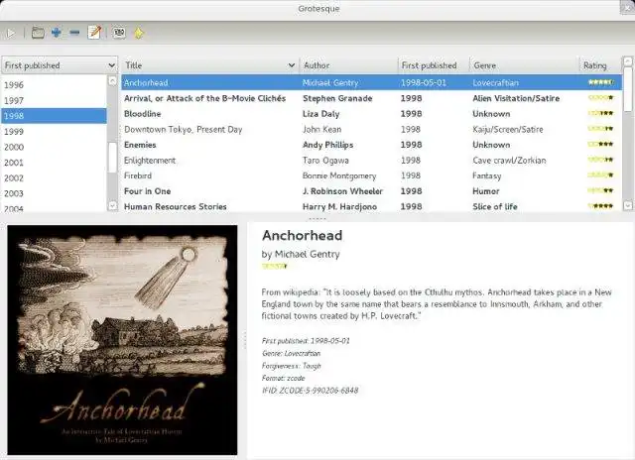This screenshot has width=635, height=460.
Task: Open the First published filter dropdown
Action: [60, 65]
